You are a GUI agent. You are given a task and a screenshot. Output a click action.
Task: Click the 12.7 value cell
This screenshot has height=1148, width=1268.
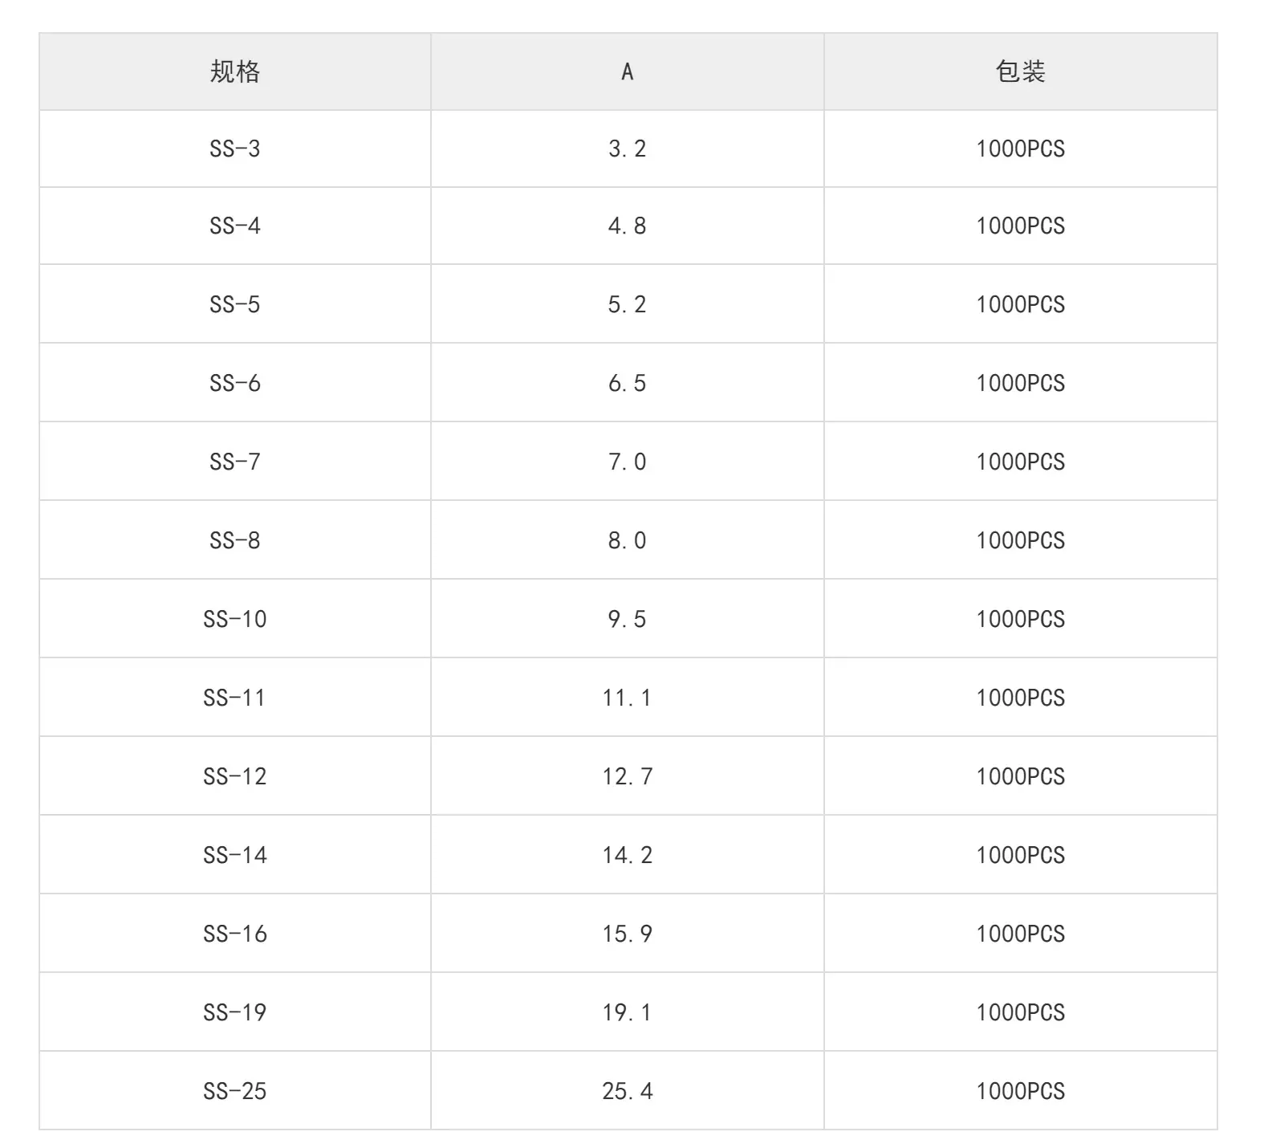tap(628, 776)
